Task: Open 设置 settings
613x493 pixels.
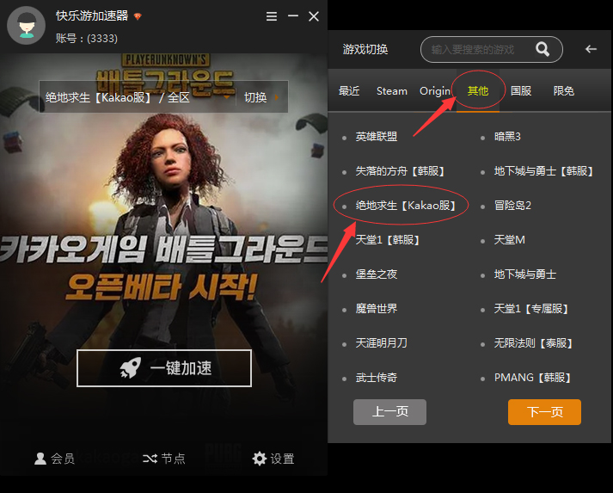Action: click(273, 459)
